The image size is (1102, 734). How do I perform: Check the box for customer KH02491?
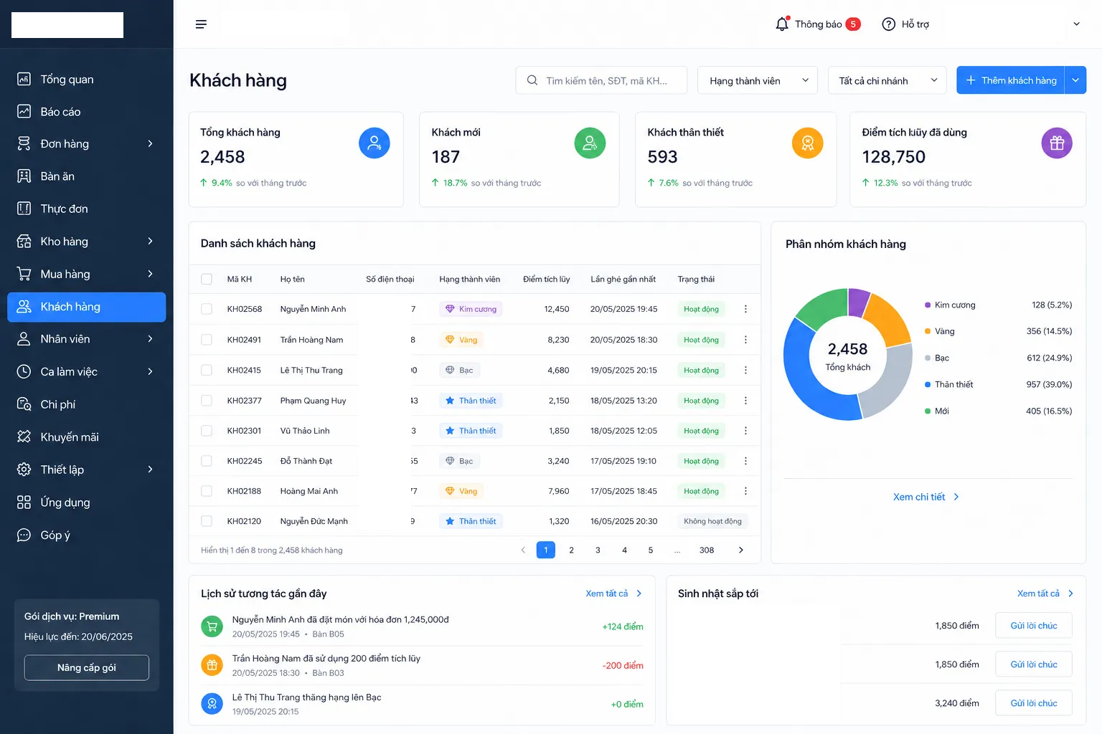(207, 340)
